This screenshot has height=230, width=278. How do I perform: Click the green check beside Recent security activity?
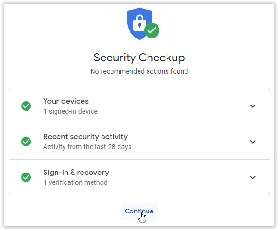point(26,142)
